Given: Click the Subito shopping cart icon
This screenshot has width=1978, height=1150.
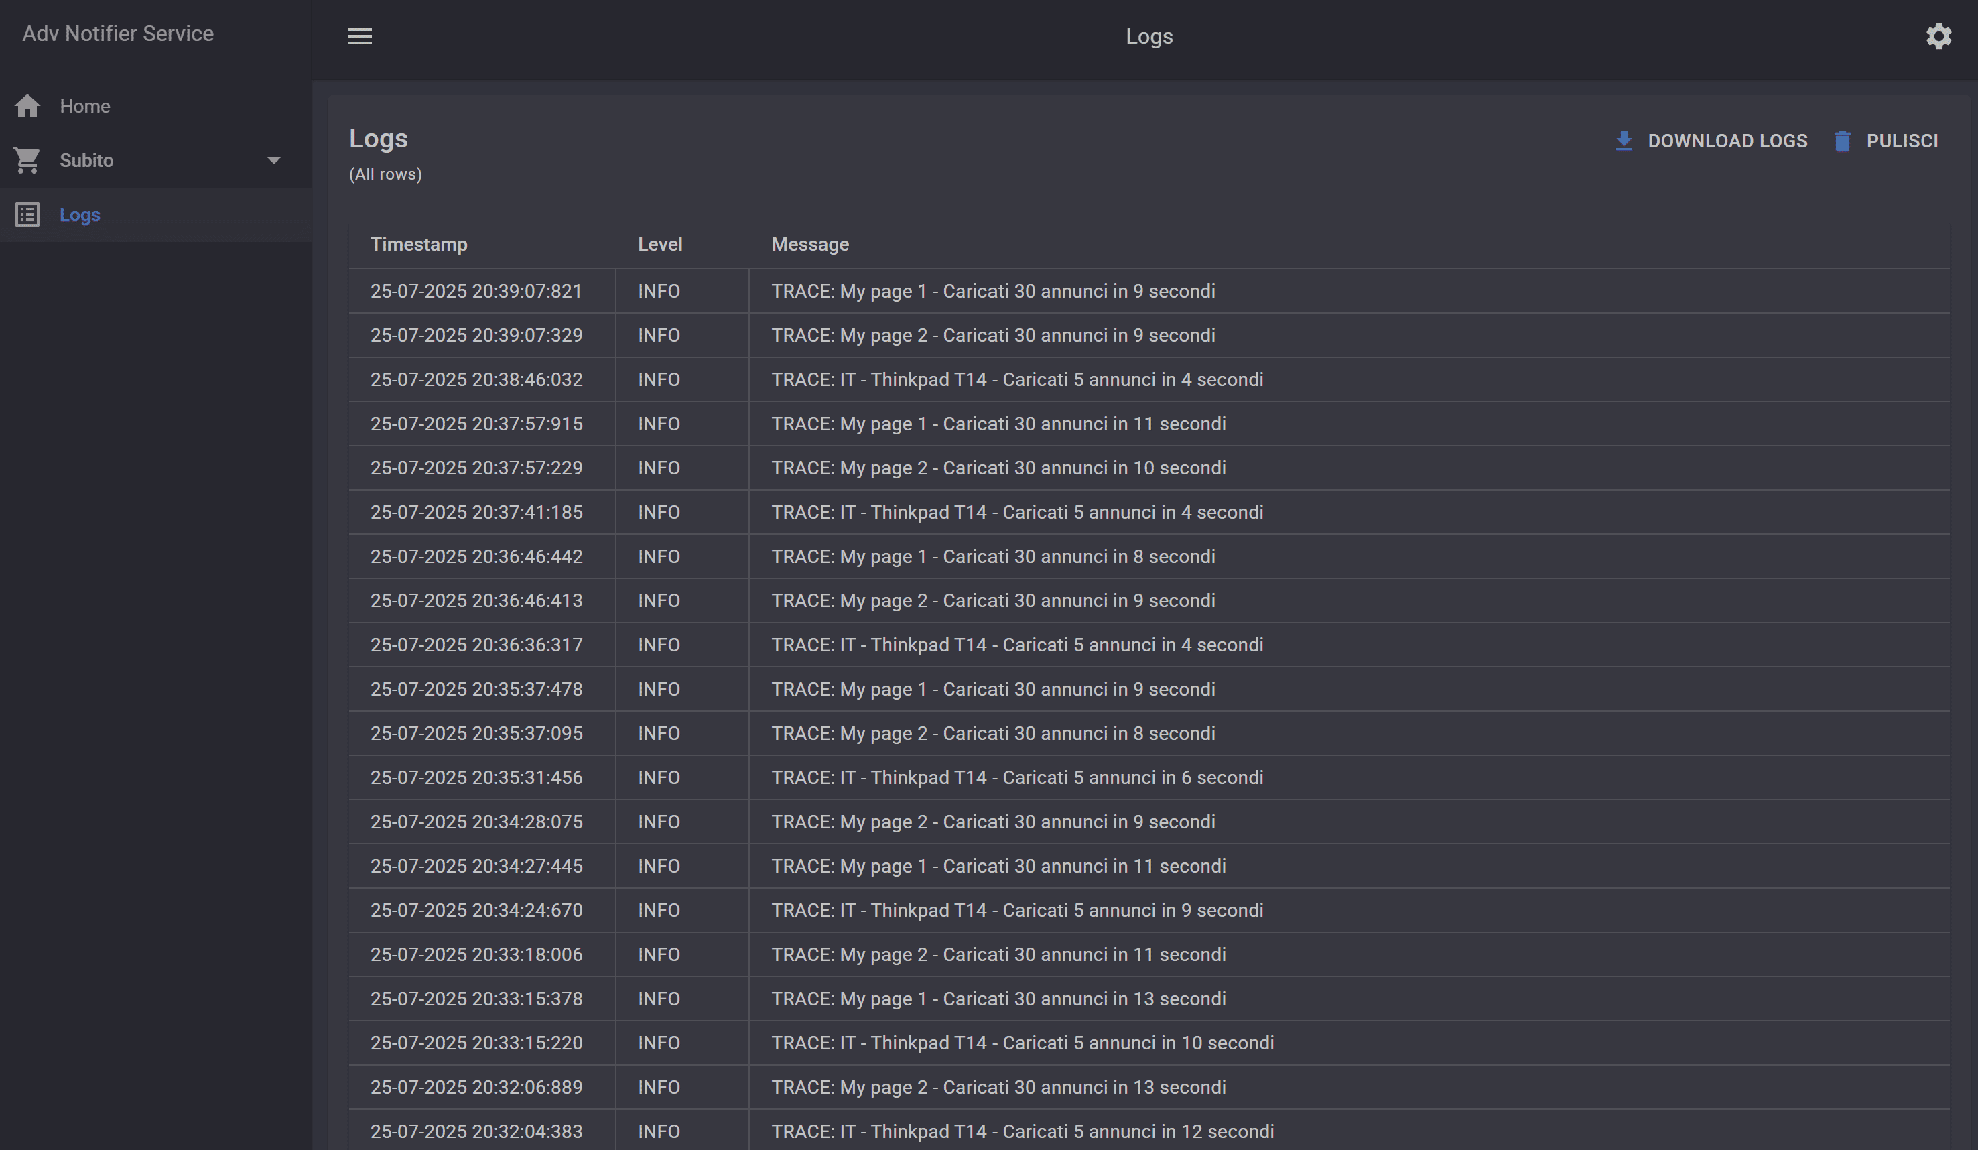Looking at the screenshot, I should (27, 160).
